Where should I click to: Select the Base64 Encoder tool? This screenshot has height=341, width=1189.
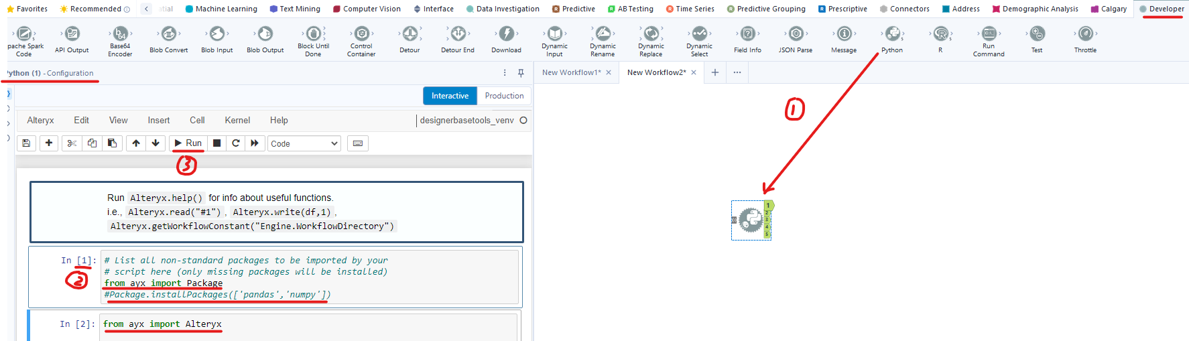tap(120, 41)
